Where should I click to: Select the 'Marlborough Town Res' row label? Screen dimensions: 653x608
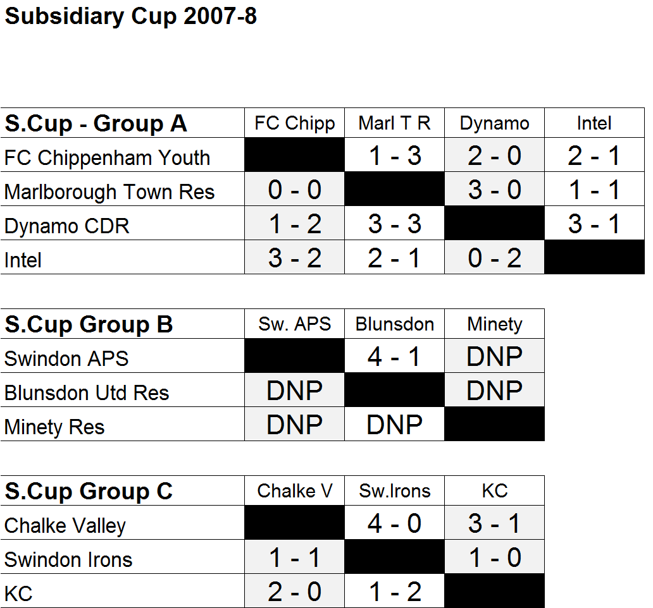point(109,192)
